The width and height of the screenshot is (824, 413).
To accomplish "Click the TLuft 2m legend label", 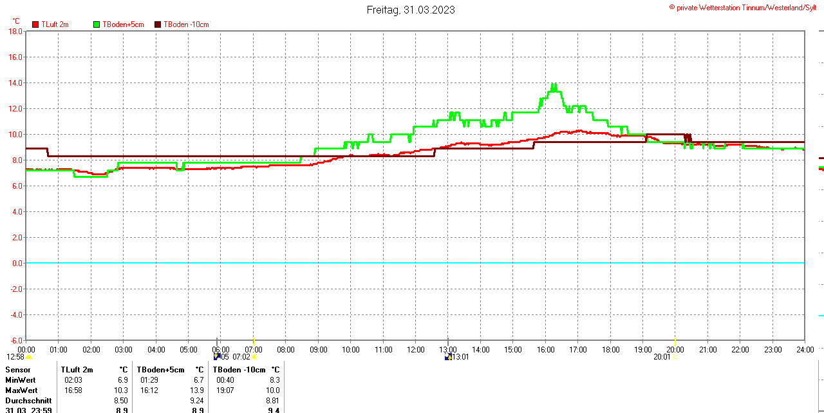I will pyautogui.click(x=55, y=24).
